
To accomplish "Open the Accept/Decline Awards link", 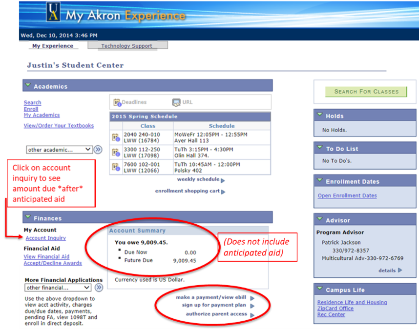I will click(x=53, y=263).
